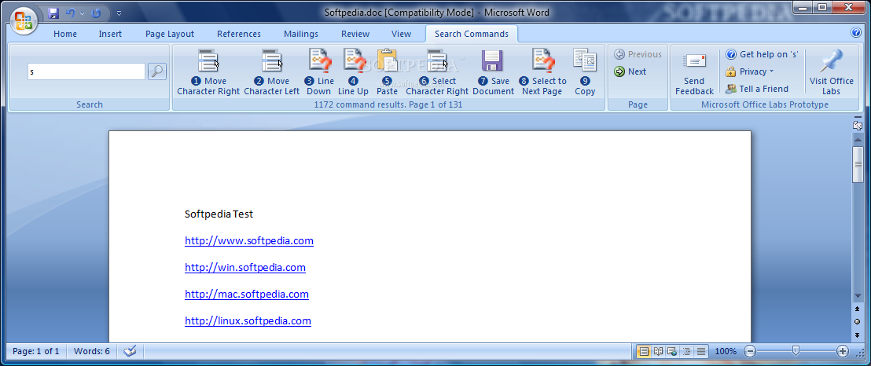Screen dimensions: 871x366
Task: Save via the Quick Access Toolbar icon
Action: coord(53,13)
